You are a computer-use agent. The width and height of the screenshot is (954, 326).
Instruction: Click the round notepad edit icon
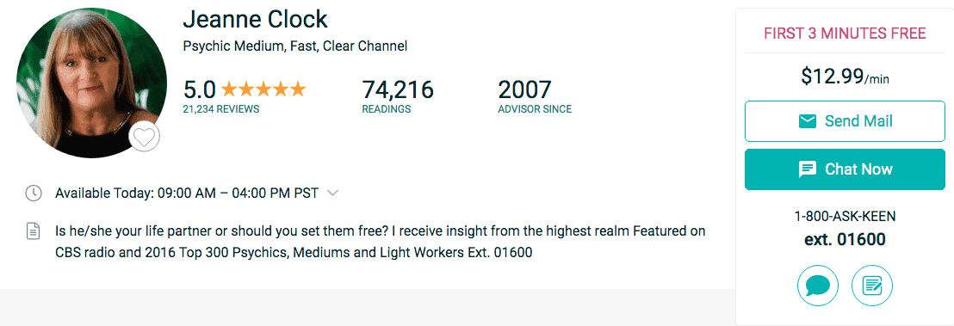(872, 286)
